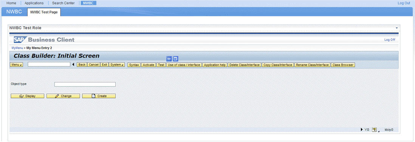
Task: Follow the MyMenu breadcrumb link
Action: (x=17, y=48)
